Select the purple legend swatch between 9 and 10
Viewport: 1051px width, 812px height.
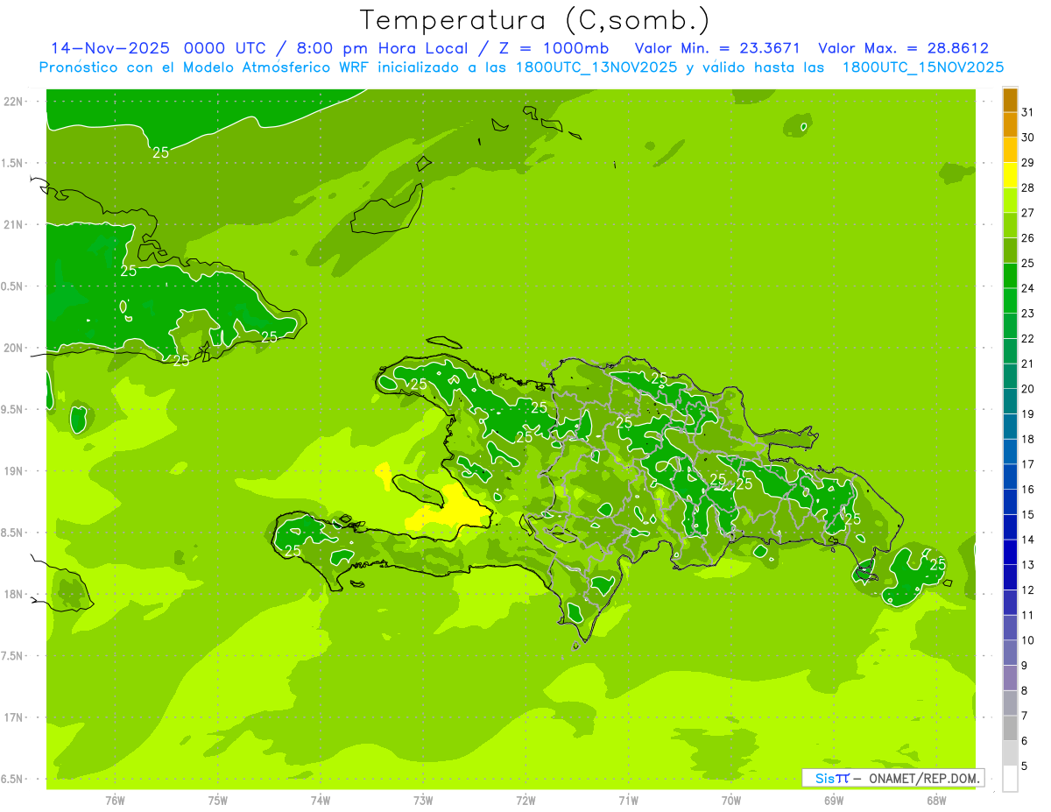pyautogui.click(x=1010, y=653)
